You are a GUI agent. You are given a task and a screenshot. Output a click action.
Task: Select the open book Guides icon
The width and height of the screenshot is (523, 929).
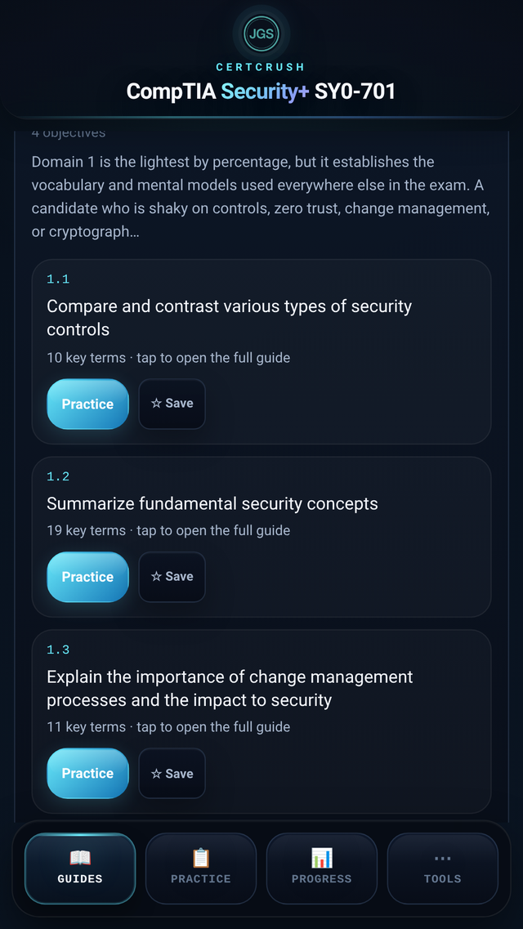coord(79,857)
